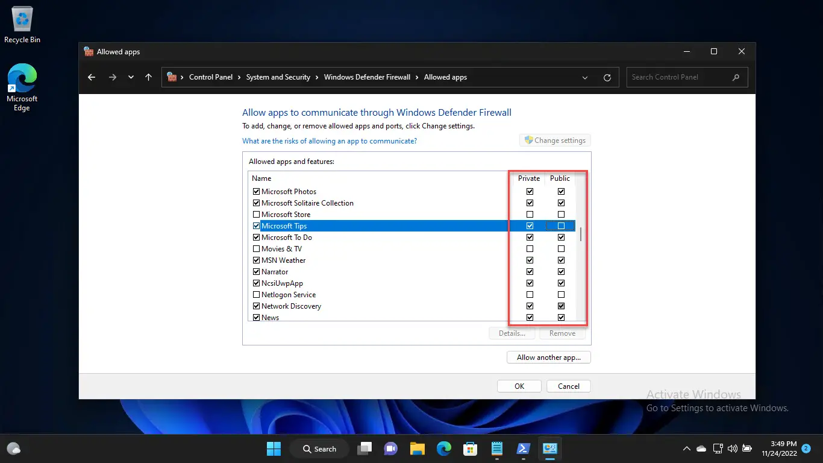Toggle Private checkbox for Narrator
The image size is (823, 463).
tap(530, 272)
